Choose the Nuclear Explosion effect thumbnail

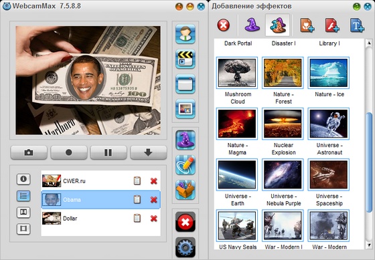(283, 124)
